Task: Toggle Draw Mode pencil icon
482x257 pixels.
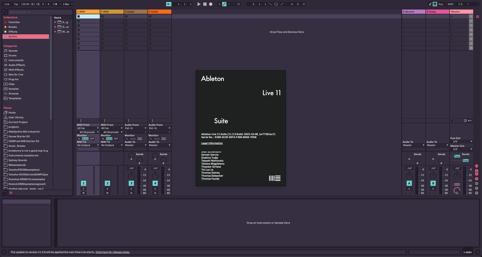Action: (430, 4)
